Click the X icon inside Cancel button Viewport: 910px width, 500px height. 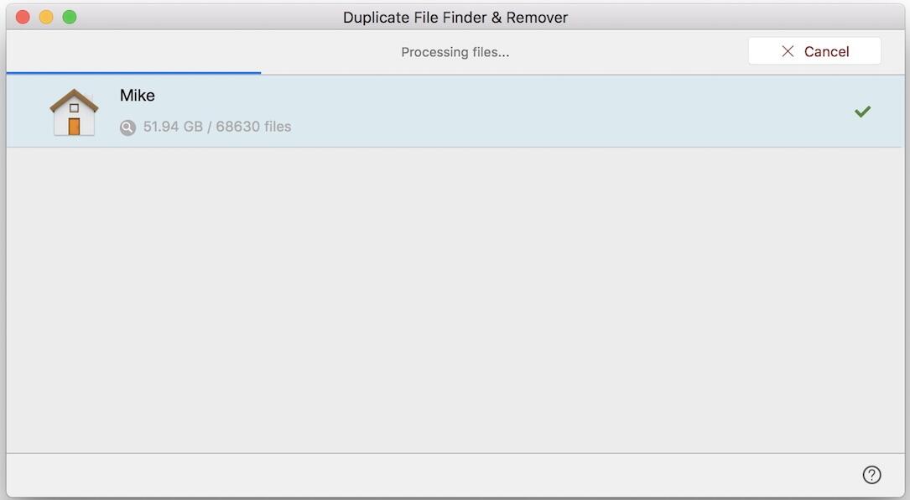pyautogui.click(x=788, y=51)
